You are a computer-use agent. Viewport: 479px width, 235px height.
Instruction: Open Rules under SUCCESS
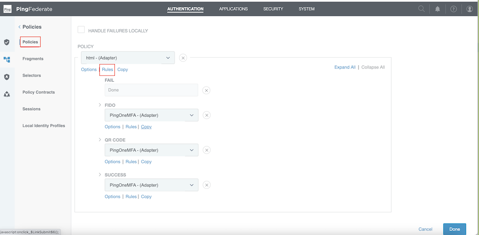pyautogui.click(x=131, y=196)
